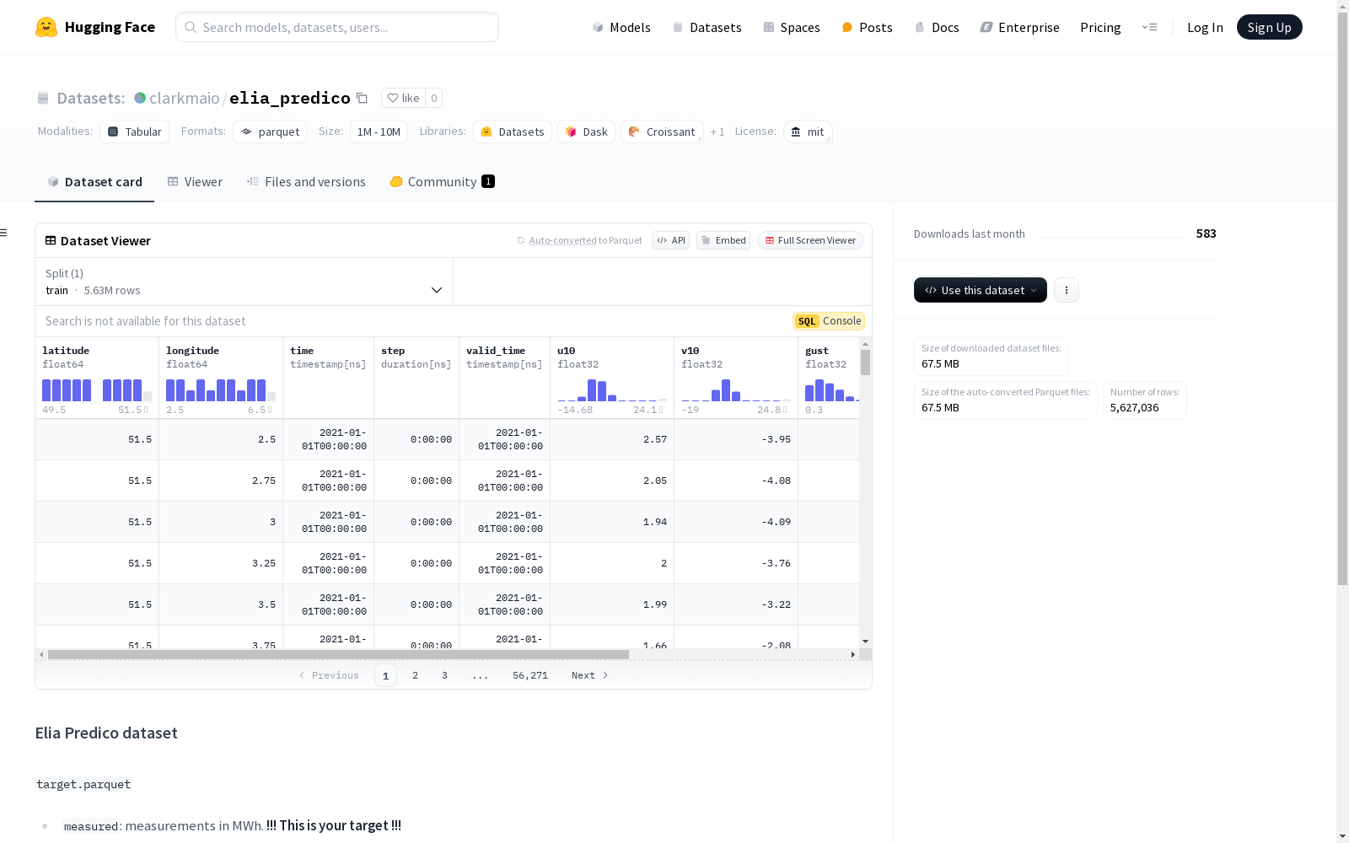Viewport: 1349px width, 843px height.
Task: Click the like count 0
Action: point(434,98)
